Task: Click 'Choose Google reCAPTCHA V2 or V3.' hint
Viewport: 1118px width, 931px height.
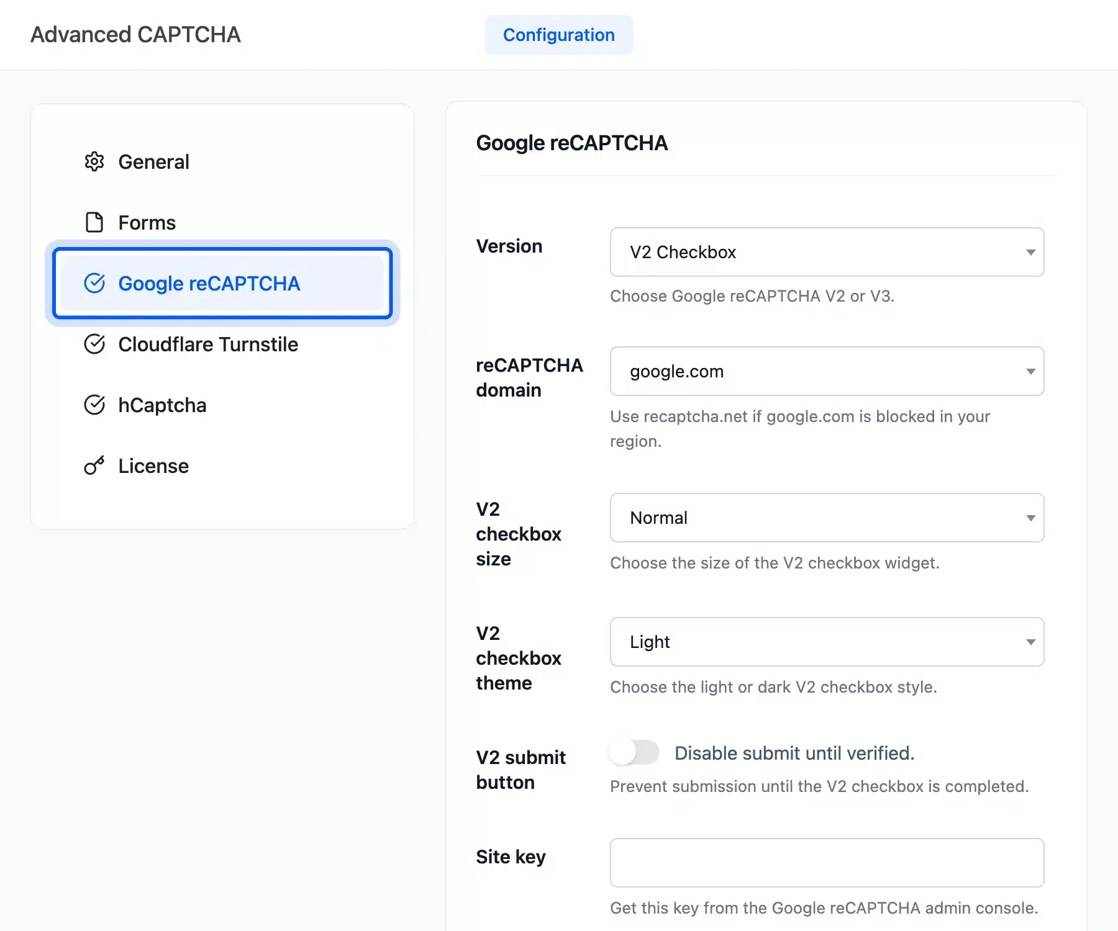Action: tap(752, 296)
